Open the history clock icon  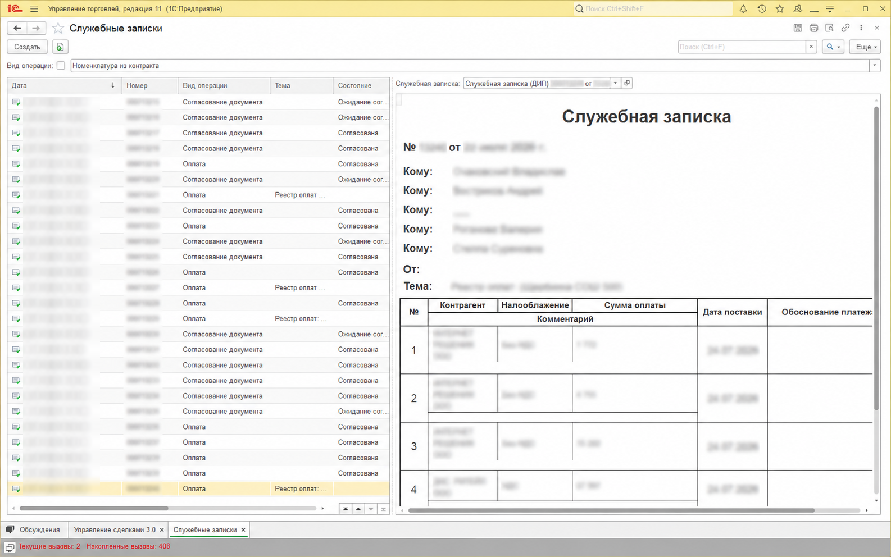[762, 9]
